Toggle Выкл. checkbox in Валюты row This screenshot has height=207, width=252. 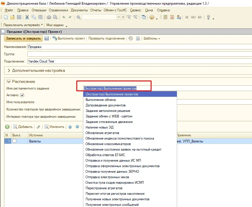pyautogui.click(x=15, y=141)
